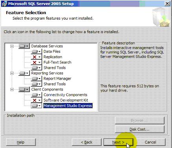The image size is (172, 148).
Task: Close the SQL Server 2005 Setup window
Action: pos(167,4)
